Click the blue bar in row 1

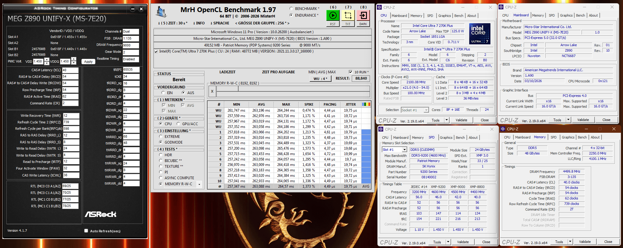(366, 132)
